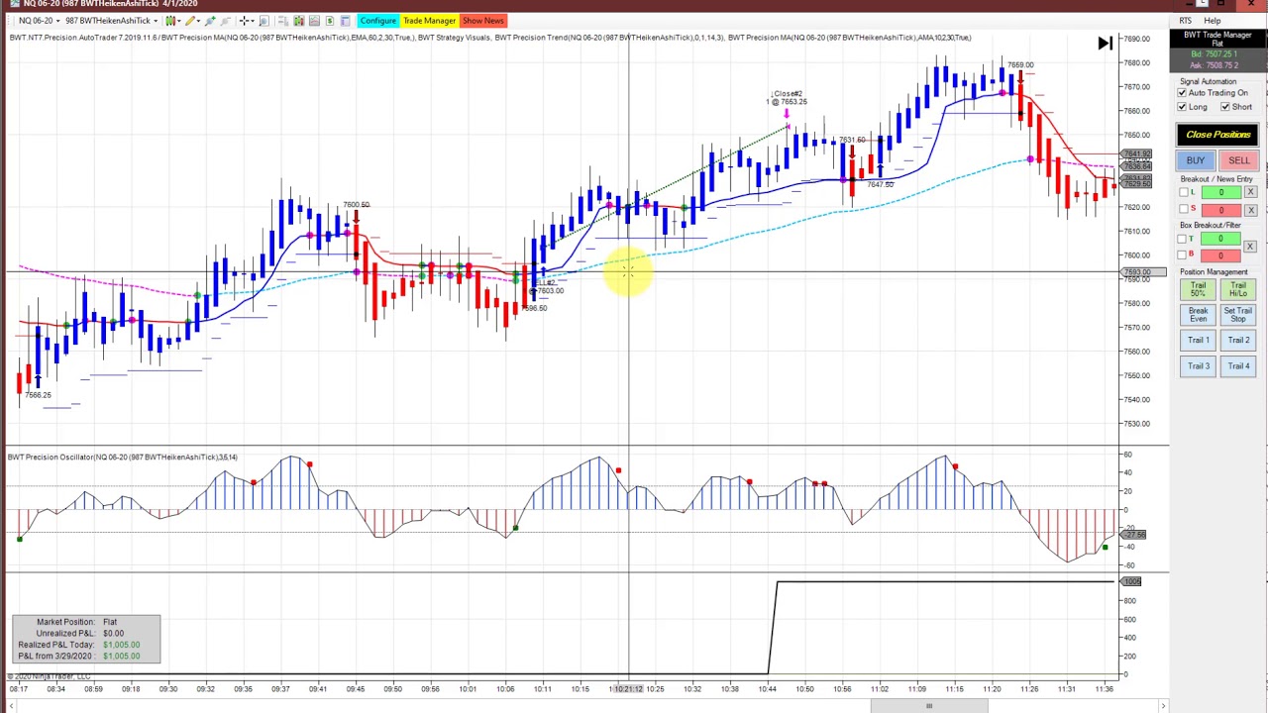The height and width of the screenshot is (713, 1268).
Task: Click the red SELL button
Action: pos(1238,160)
